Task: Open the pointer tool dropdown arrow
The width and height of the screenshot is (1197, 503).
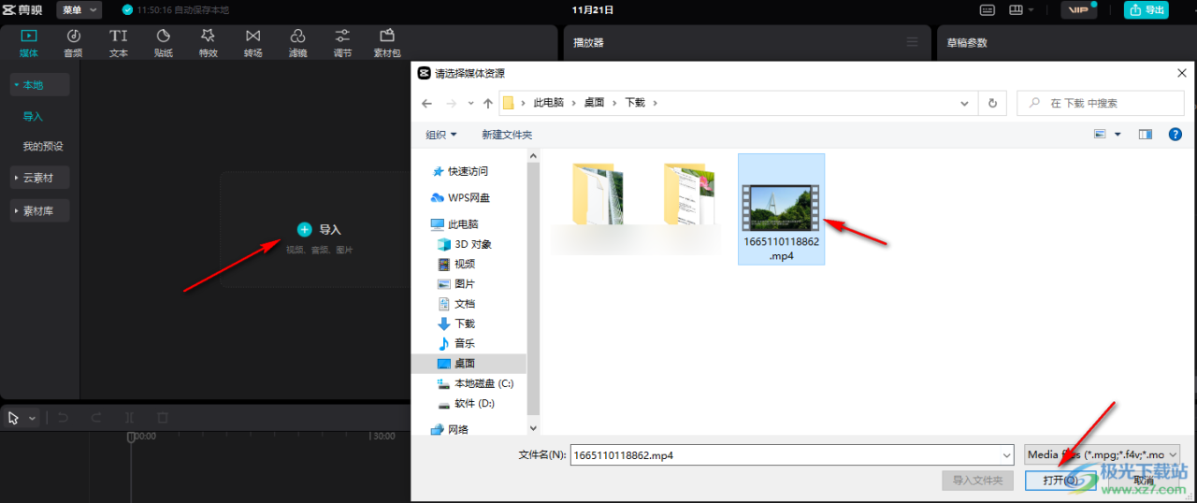Action: 33,418
